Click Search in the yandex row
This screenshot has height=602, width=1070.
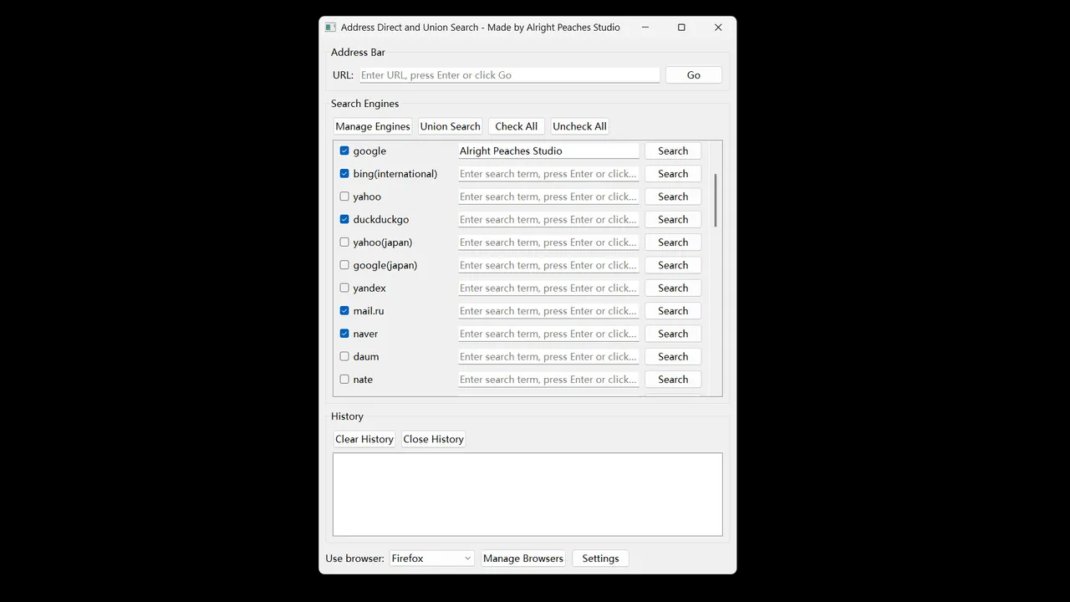pyautogui.click(x=673, y=288)
